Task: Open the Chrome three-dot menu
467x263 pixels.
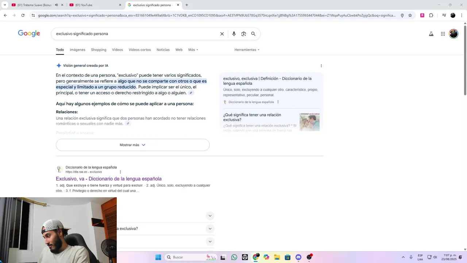Action: [462, 15]
